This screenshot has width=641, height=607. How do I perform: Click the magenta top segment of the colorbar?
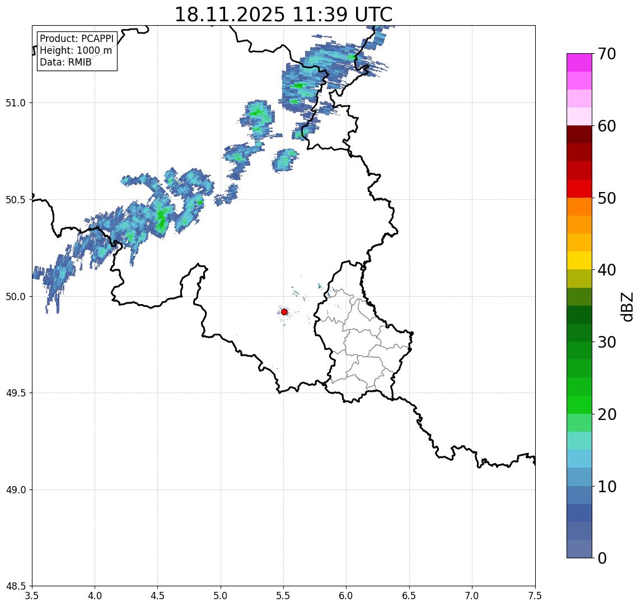coord(579,63)
